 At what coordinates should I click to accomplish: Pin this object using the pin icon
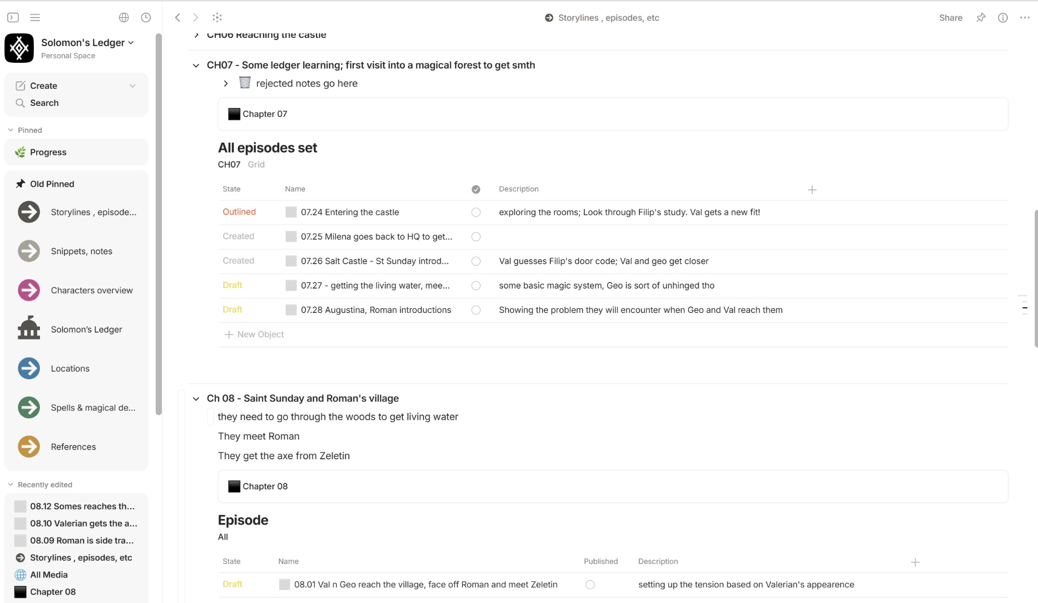tap(980, 18)
